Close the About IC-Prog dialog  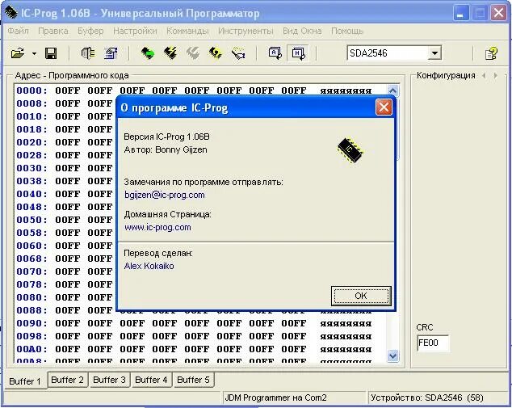pyautogui.click(x=384, y=107)
